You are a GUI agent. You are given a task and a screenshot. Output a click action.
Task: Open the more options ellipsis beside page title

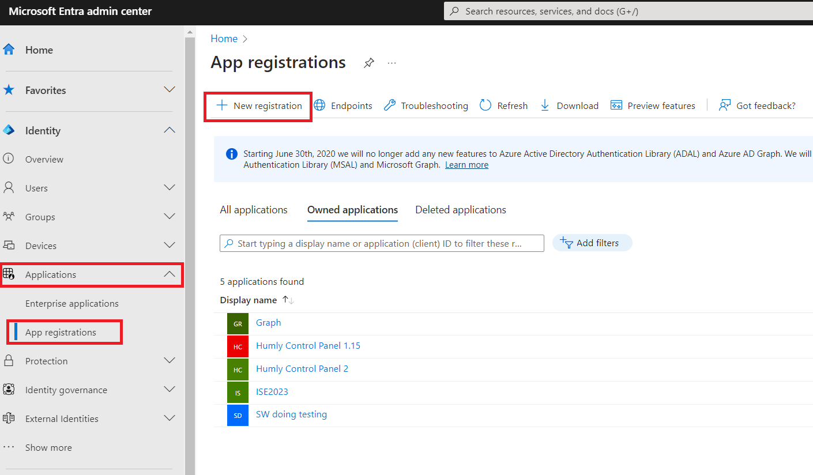coord(392,63)
